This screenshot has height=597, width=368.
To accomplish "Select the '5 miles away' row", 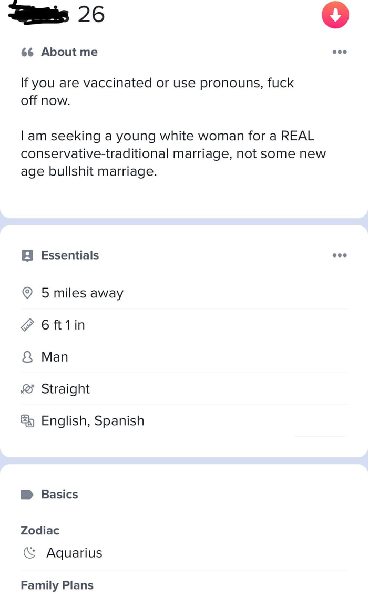I will (x=82, y=293).
